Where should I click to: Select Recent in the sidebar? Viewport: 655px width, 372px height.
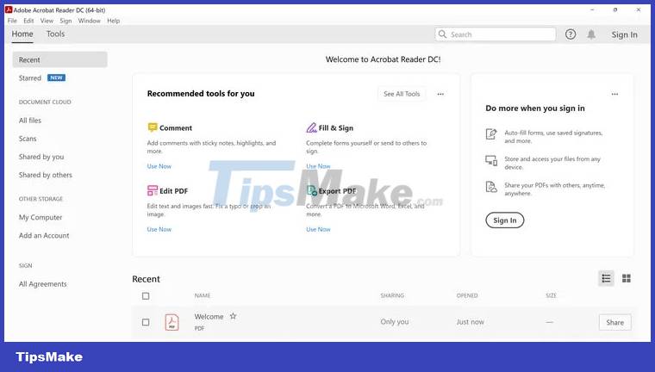pos(59,59)
